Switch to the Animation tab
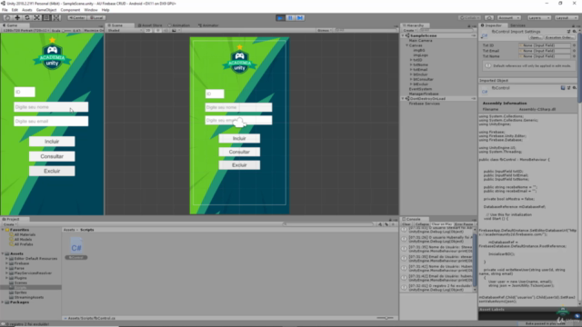The height and width of the screenshot is (327, 582). click(179, 25)
